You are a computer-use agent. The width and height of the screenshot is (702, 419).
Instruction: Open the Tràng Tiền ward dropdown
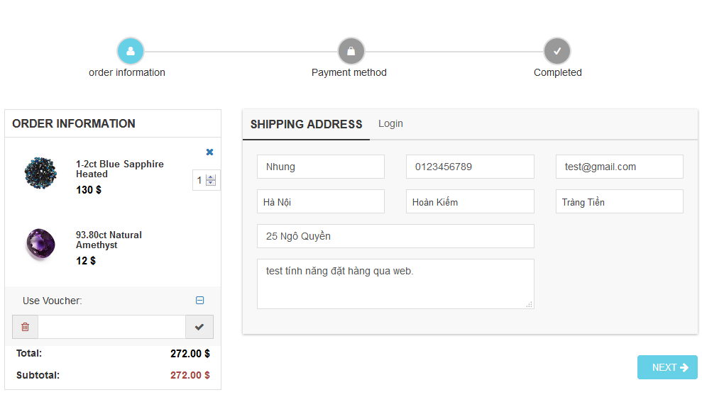(x=619, y=201)
